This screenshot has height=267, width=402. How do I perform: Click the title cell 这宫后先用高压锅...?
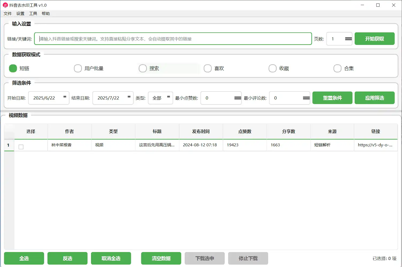(x=157, y=145)
